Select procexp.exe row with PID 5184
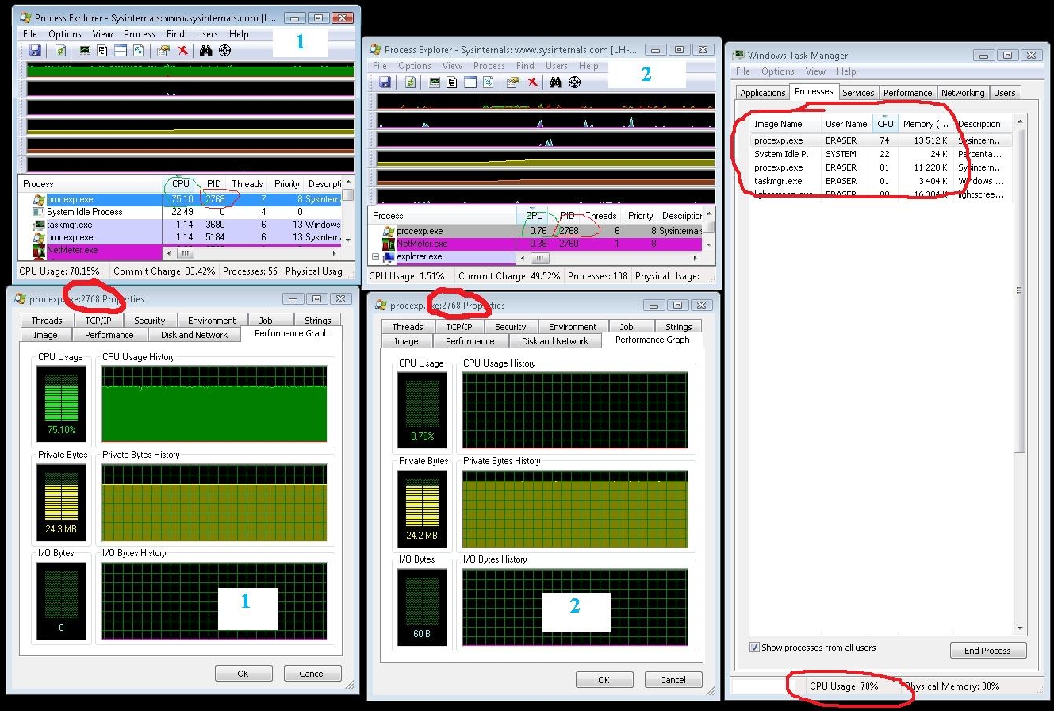 pos(181,237)
